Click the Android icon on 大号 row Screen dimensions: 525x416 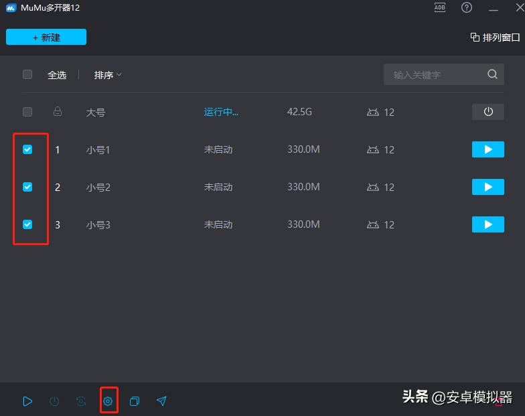click(372, 112)
